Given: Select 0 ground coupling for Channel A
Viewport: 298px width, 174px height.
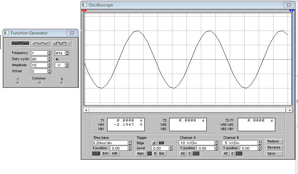Looking at the screenshot, I should [x=189, y=154].
